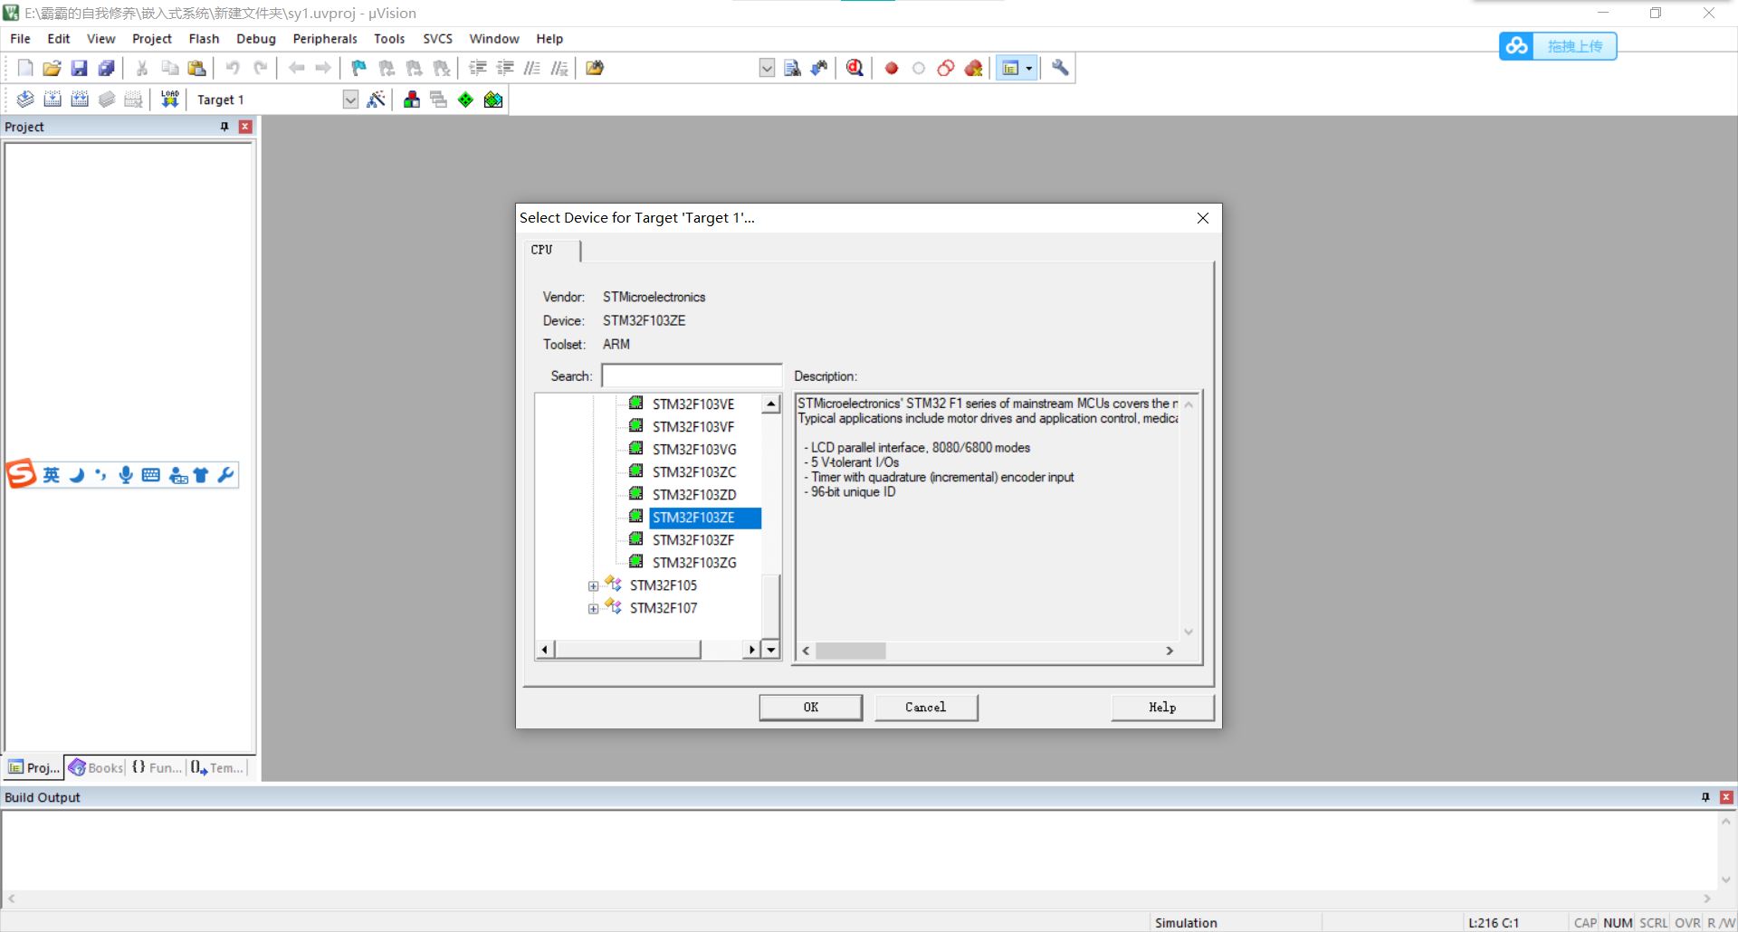
Task: Confirm device selection with OK
Action: coord(811,708)
